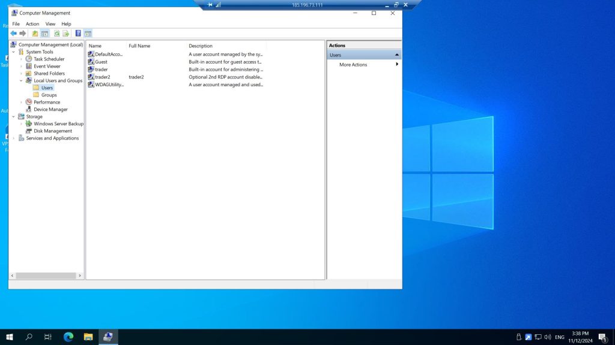Select the Groups folder

coord(49,95)
